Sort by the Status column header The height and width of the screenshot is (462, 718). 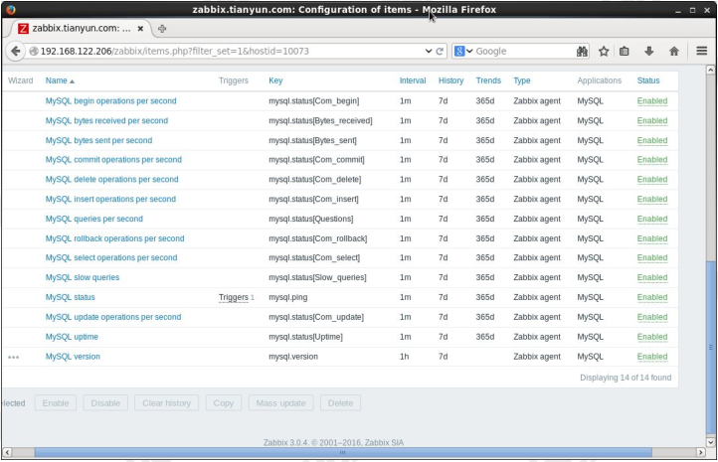pos(648,80)
